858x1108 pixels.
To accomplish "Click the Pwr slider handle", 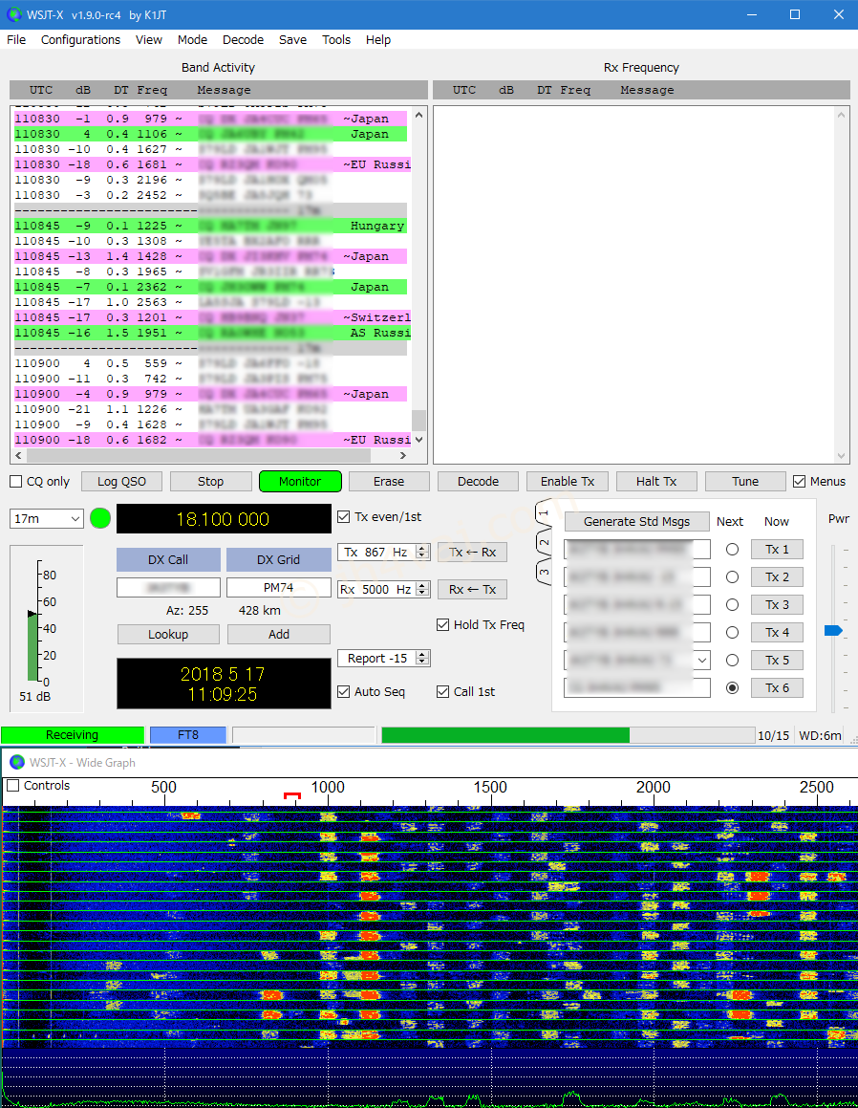I will click(833, 630).
